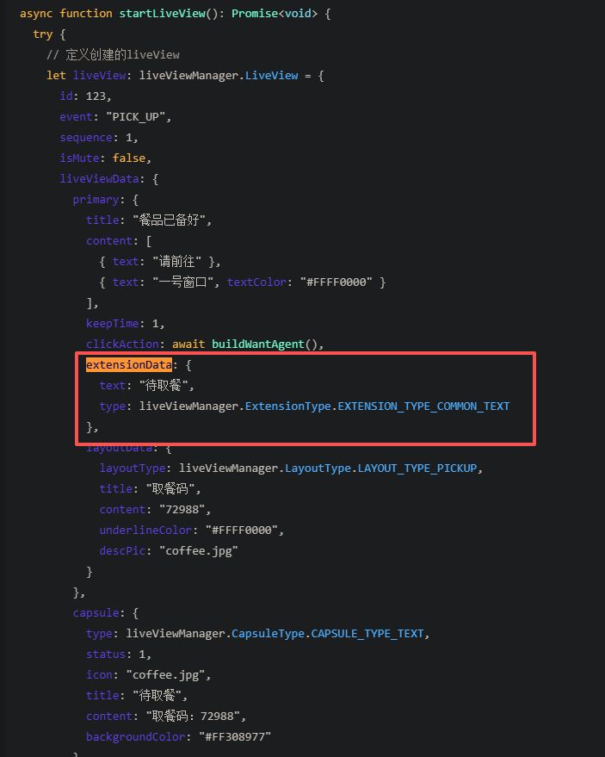Click the 'id: 123' line

point(85,96)
